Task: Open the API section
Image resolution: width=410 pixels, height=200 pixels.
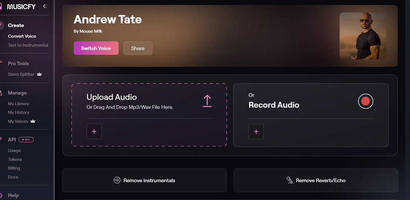Action: (x=12, y=140)
